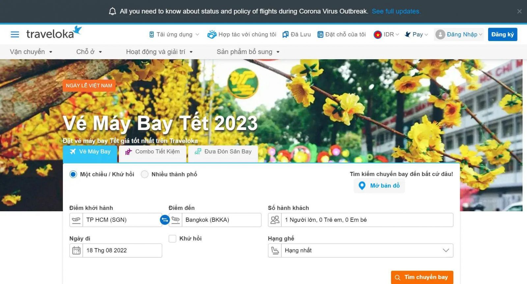Swap origin and destination airports

[165, 220]
